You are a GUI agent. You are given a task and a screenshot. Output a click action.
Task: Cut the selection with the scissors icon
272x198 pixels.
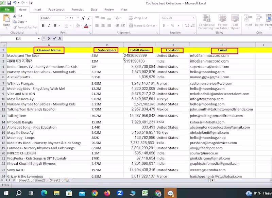coord(15,16)
